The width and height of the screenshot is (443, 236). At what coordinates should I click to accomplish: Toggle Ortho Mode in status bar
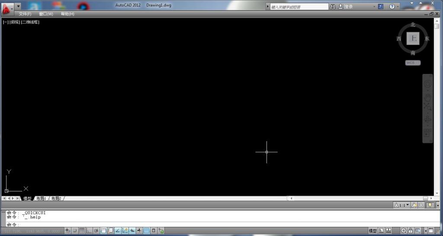[x=89, y=231]
